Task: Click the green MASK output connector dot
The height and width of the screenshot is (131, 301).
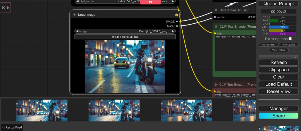Action: click(177, 26)
